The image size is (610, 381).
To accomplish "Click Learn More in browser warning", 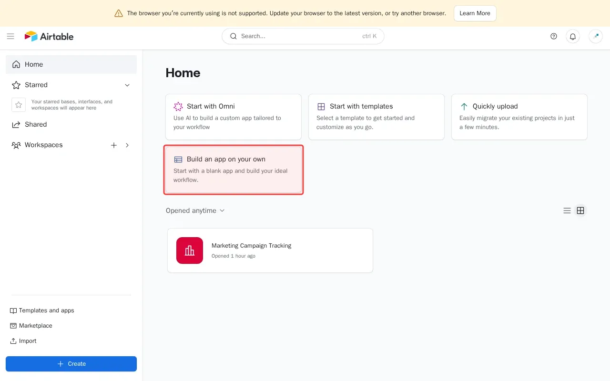I will pos(475,13).
